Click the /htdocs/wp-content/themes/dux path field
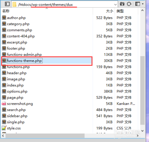The height and width of the screenshot is (142, 149). pos(63,4)
